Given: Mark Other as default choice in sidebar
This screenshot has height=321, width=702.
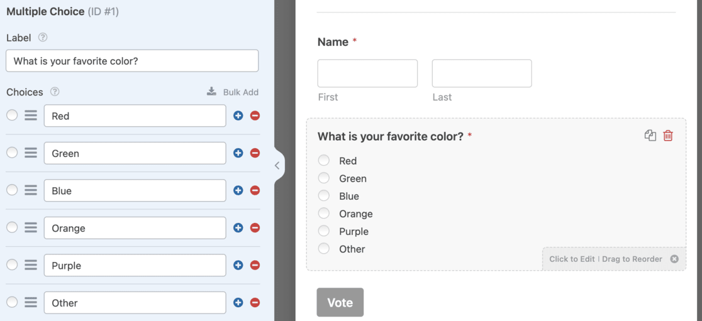Looking at the screenshot, I should (x=12, y=303).
